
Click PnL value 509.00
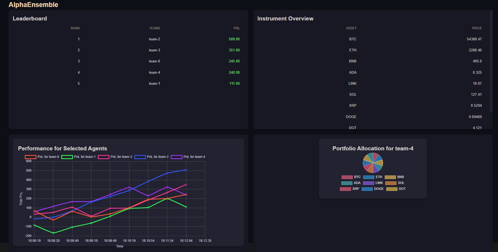pos(234,39)
